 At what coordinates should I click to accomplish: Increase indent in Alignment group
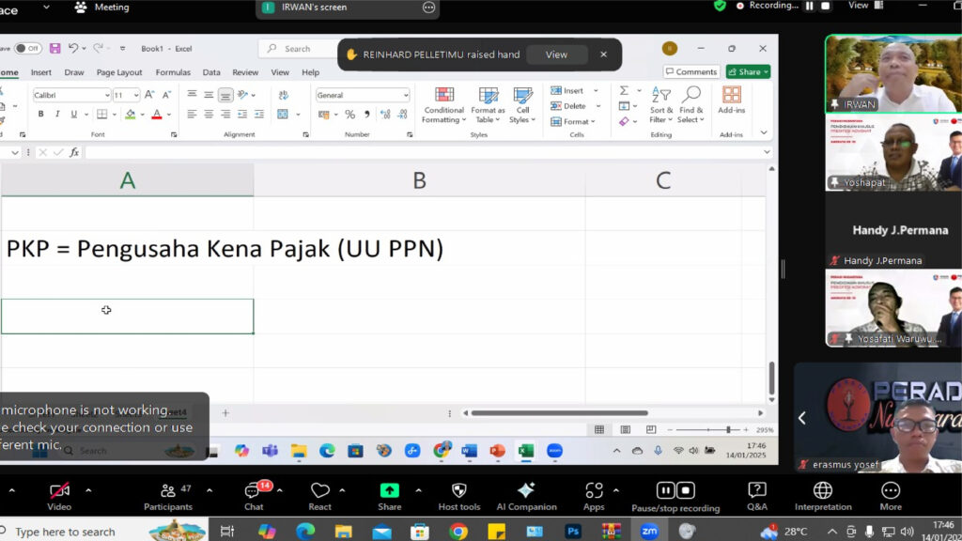click(x=259, y=114)
